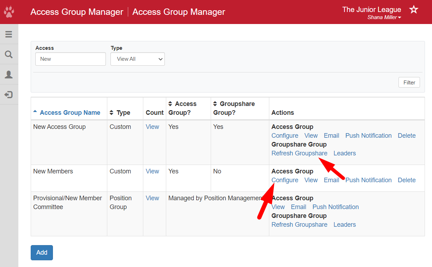Open View action for New Members
This screenshot has height=267, width=432.
pyautogui.click(x=311, y=180)
